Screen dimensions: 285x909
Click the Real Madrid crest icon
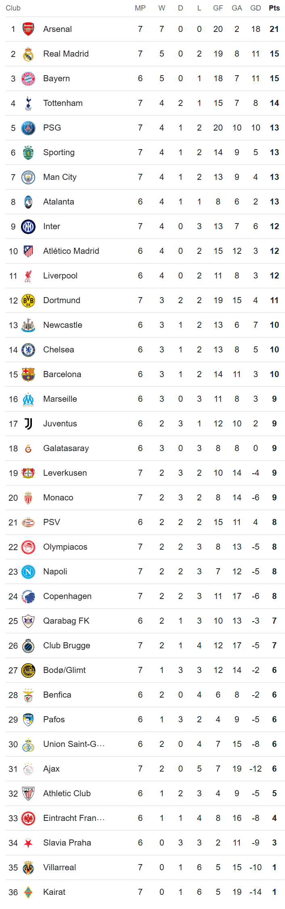28,54
